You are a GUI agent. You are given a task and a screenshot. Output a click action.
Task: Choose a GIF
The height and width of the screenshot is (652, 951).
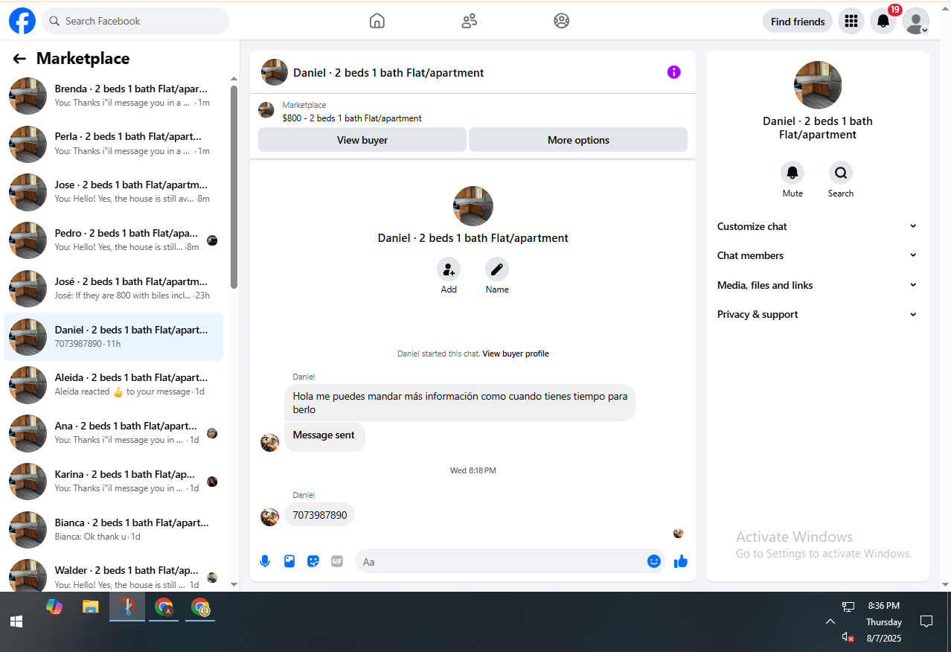tap(337, 561)
